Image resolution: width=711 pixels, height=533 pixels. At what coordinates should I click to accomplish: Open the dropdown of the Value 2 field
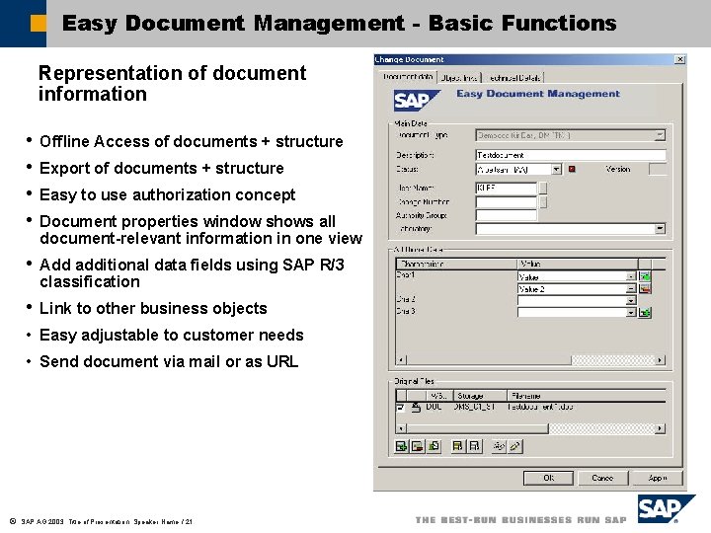tap(631, 288)
